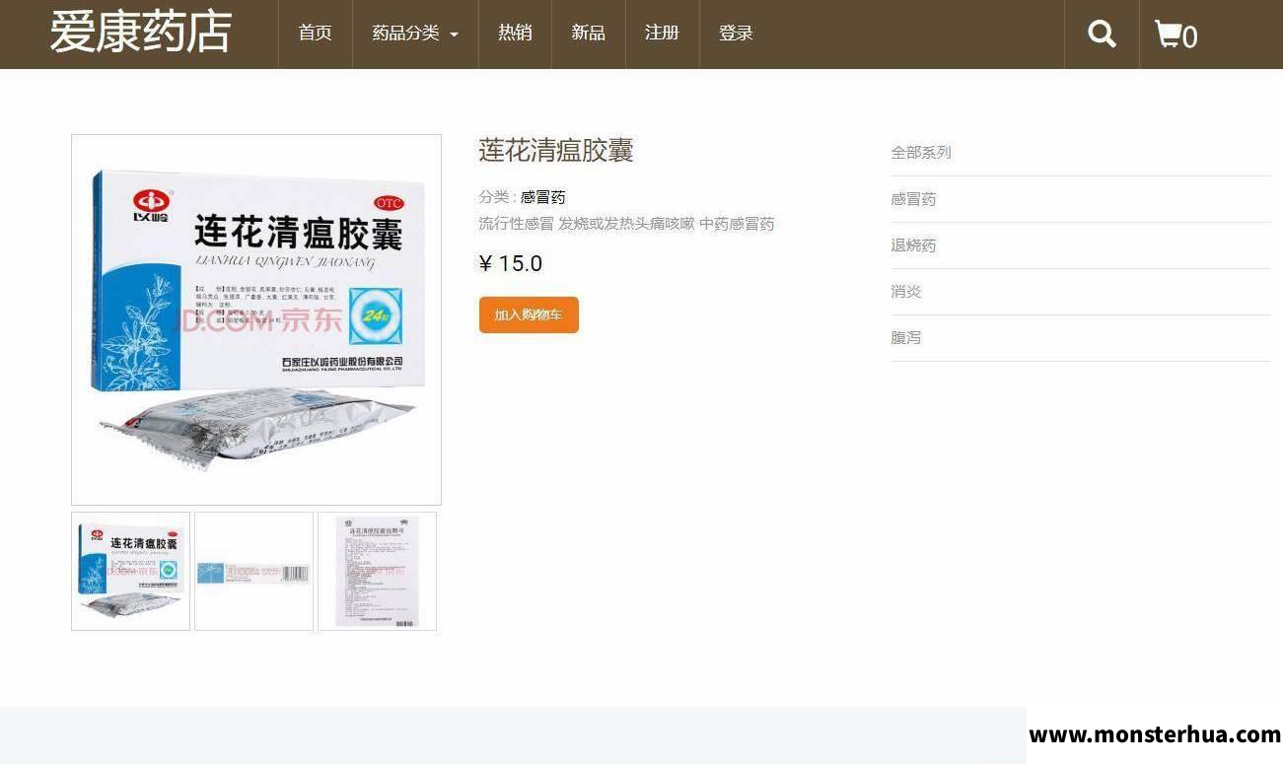Select 感冒药 in the sidebar list
The width and height of the screenshot is (1283, 764).
(x=913, y=199)
